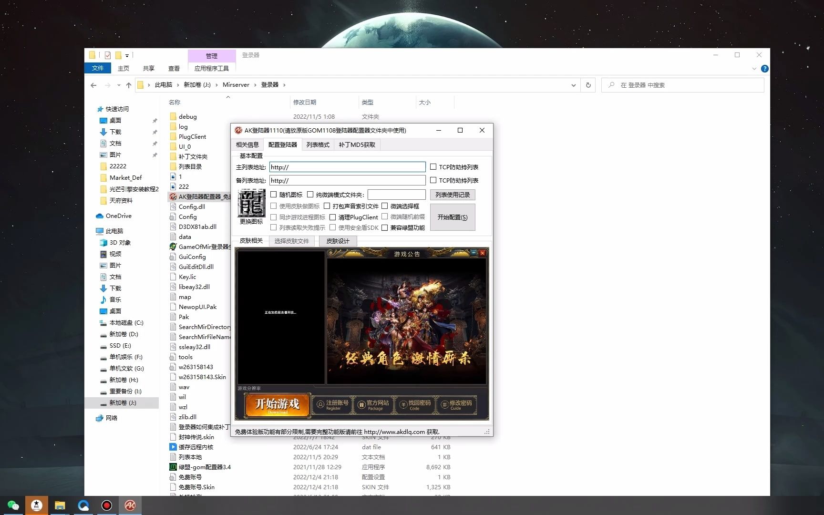Refresh the Explorer address bar
Screen dimensions: 824x515
(x=588, y=85)
